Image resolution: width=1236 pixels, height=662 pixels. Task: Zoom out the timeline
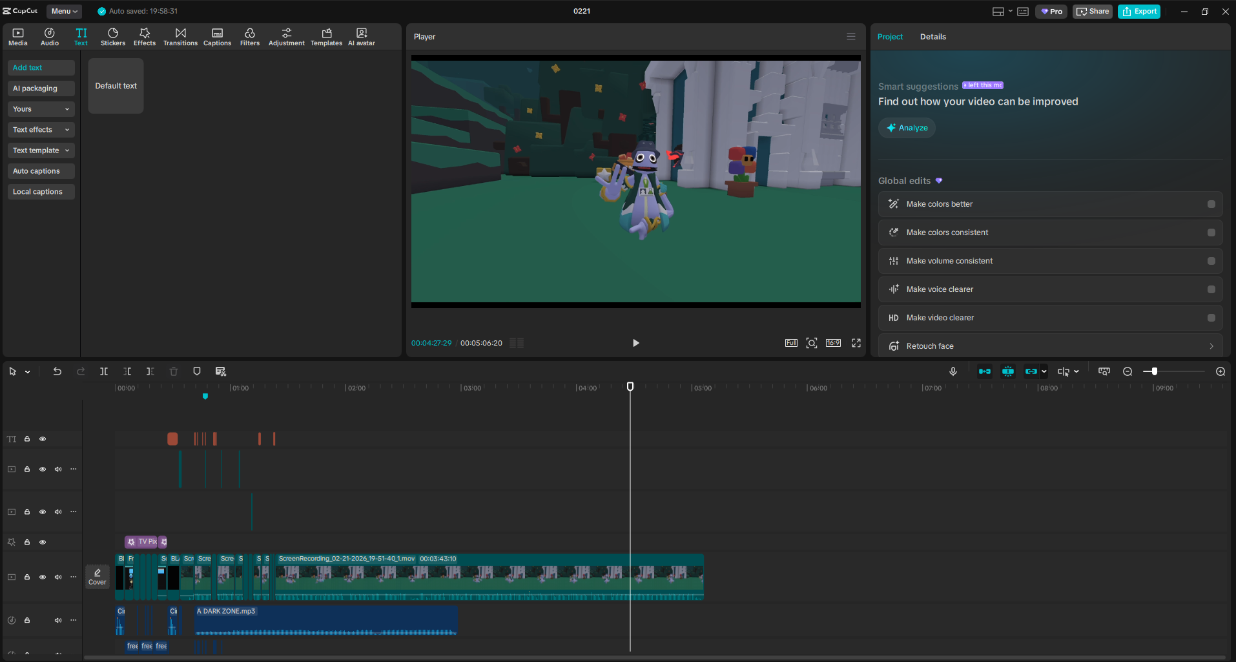coord(1128,371)
